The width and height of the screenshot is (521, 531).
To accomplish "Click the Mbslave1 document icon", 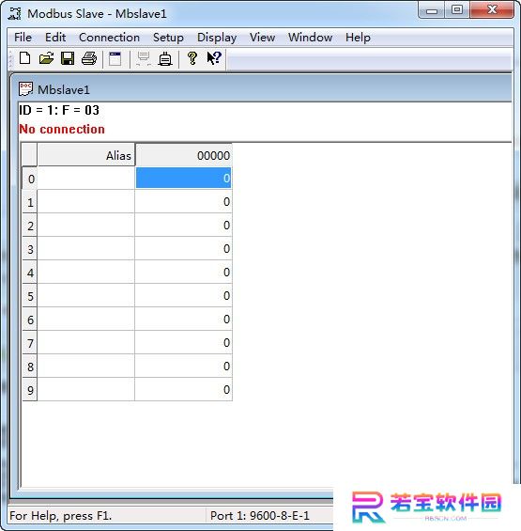I will click(x=25, y=89).
